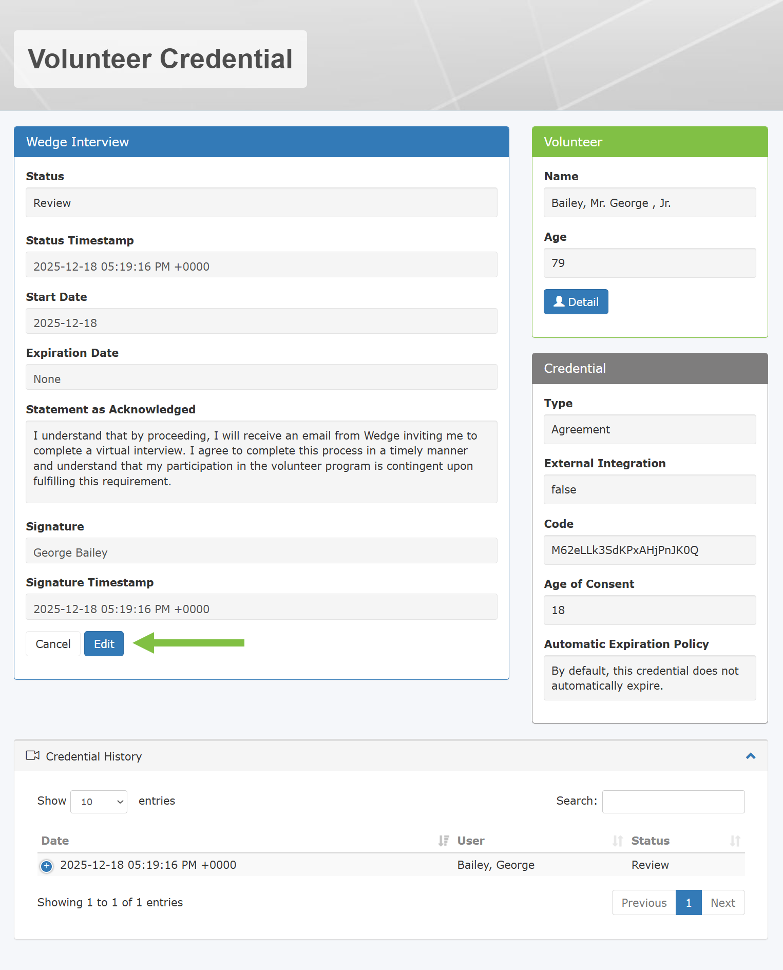Click the Signature field George Bailey
Viewport: 783px width, 970px height.
pyautogui.click(x=261, y=550)
